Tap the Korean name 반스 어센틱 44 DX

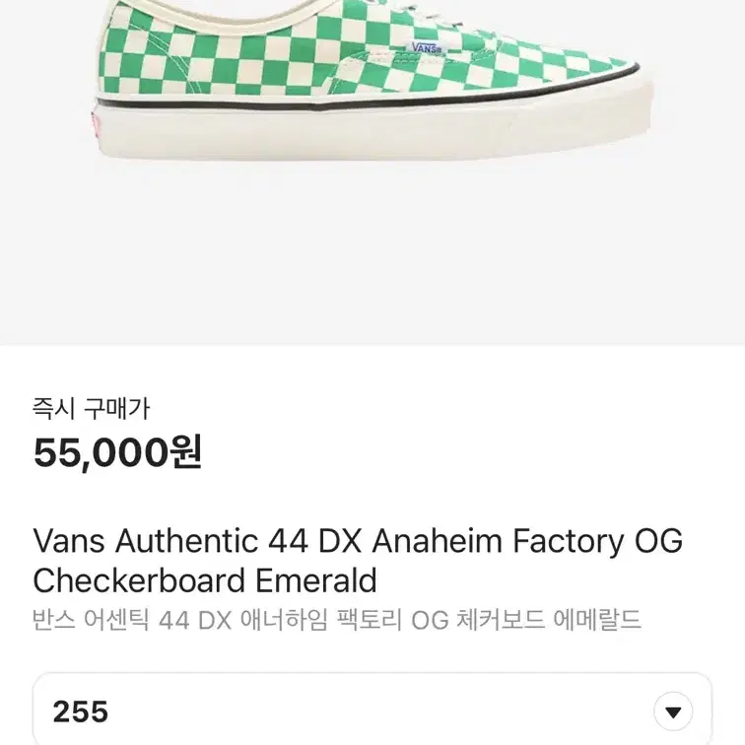(133, 620)
